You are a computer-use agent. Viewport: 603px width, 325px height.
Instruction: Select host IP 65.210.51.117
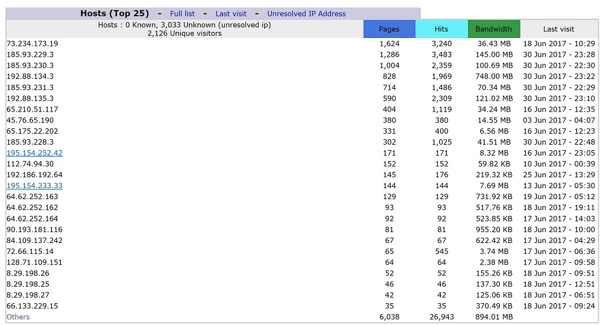pos(33,110)
